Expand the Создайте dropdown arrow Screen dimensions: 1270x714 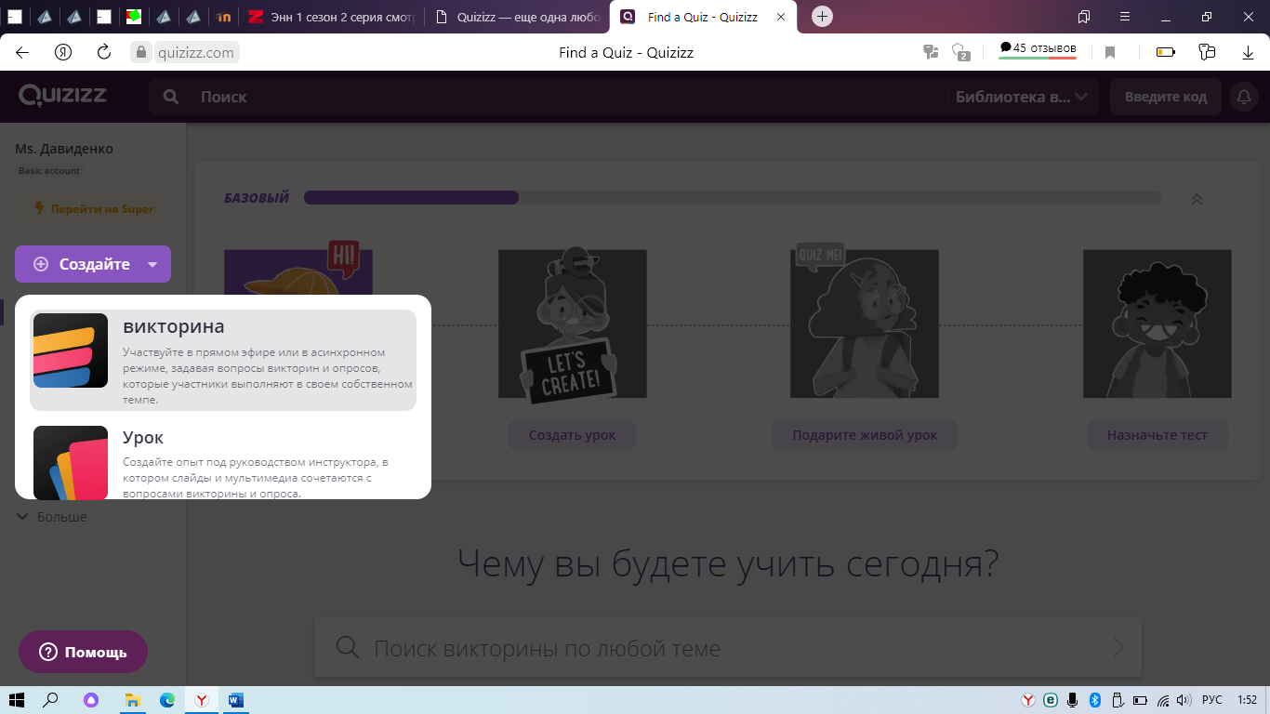pos(152,265)
